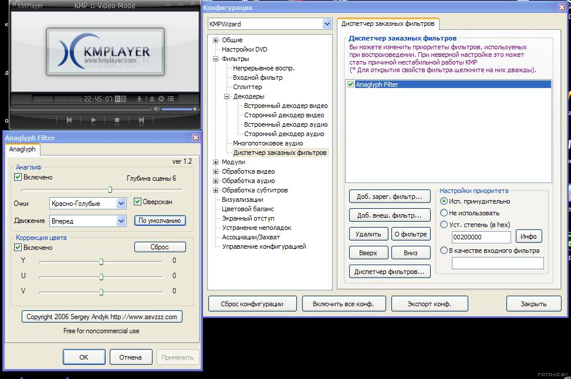Screen dimensions: 571x379
Task: Close the Конфигурация window
Action: (562, 7)
